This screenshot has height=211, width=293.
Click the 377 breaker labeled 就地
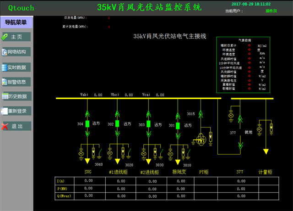(240, 133)
